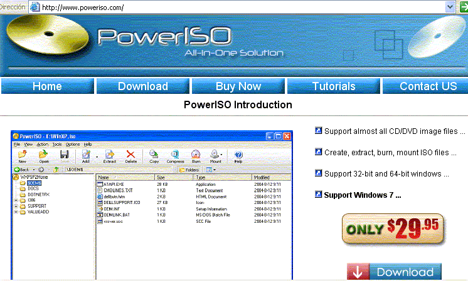Open the Mount button dropdown arrow

tap(221, 155)
